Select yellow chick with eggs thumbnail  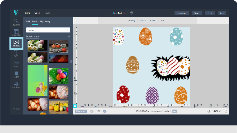(x=59, y=107)
